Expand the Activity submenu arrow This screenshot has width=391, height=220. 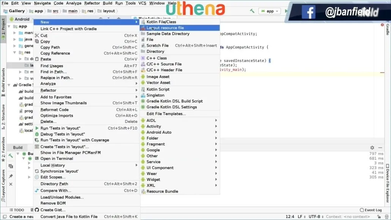(x=216, y=127)
